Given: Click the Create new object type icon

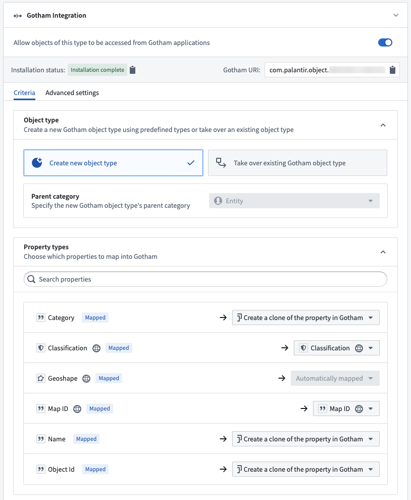Looking at the screenshot, I should (x=37, y=163).
